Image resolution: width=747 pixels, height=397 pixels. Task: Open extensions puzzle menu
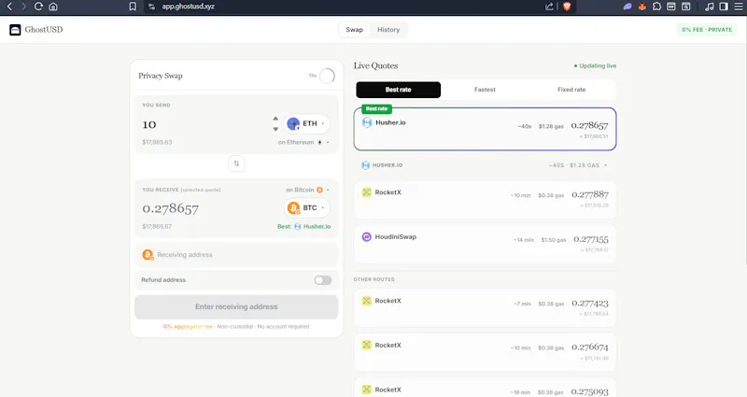[x=657, y=7]
